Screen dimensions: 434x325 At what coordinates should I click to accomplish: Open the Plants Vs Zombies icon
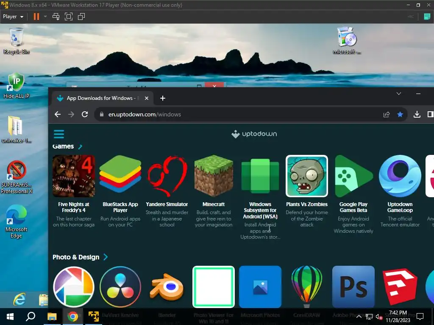[307, 176]
